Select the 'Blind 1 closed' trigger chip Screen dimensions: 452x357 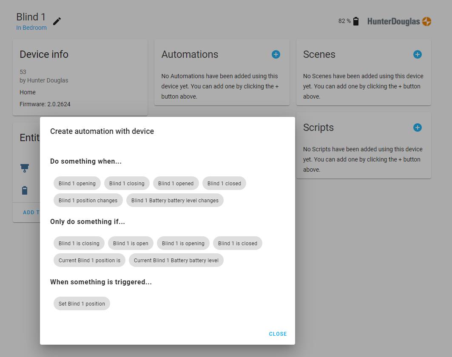click(224, 184)
